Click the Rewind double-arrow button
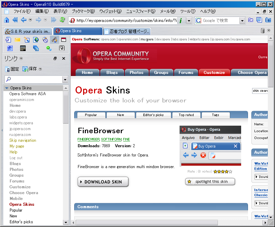 pos(15,20)
